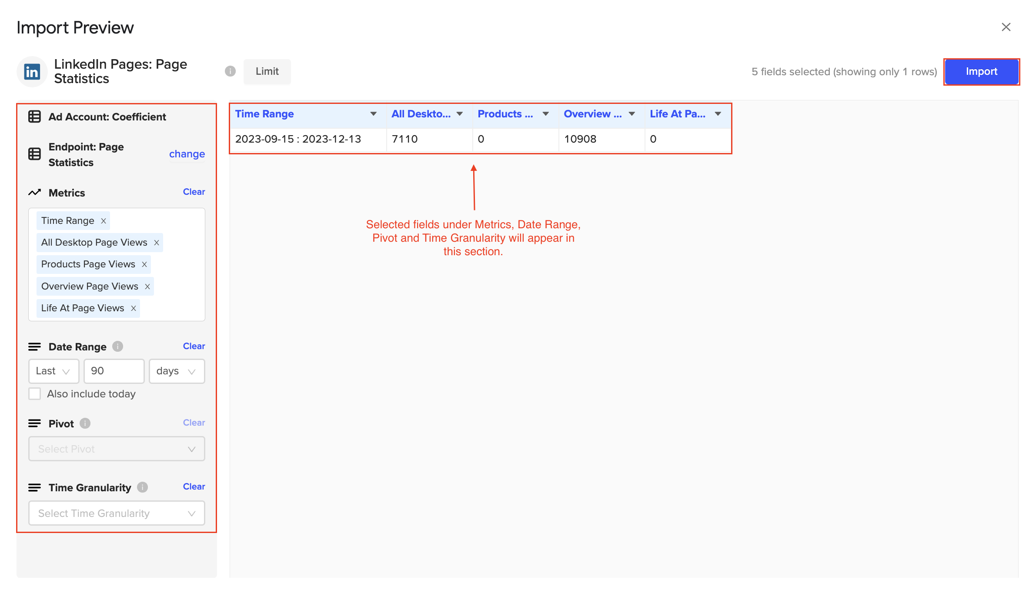Open Time Range column header menu

[x=373, y=114]
